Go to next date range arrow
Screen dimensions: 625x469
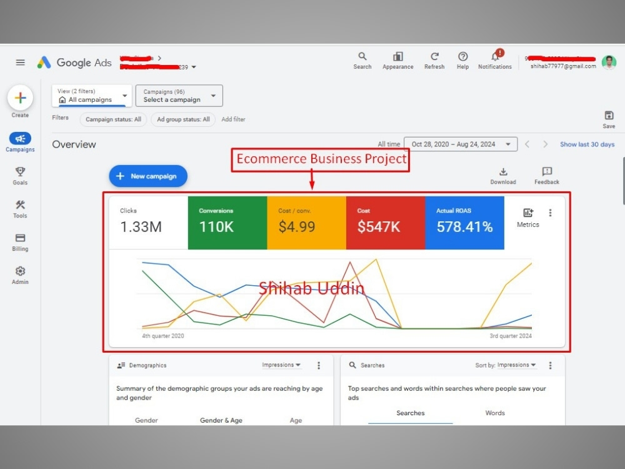[545, 144]
